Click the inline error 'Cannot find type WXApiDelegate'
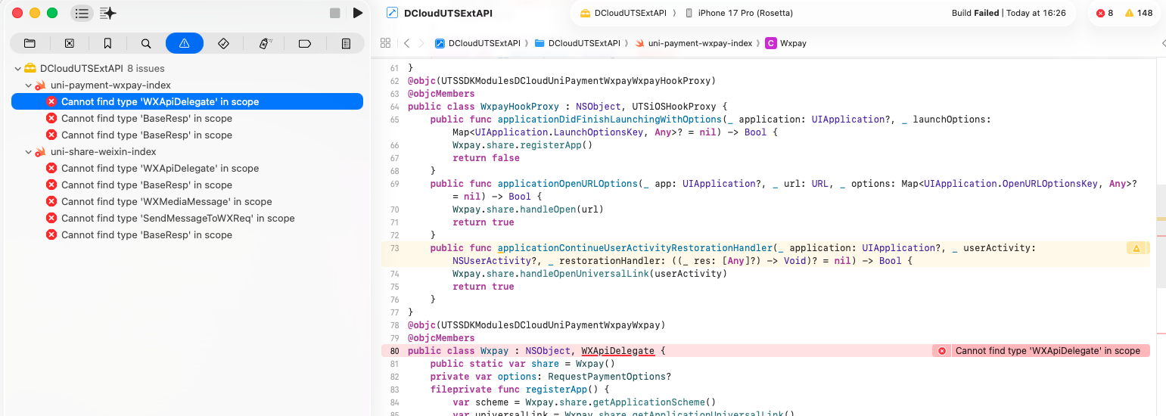Screen dimensions: 1166x416 1047,351
